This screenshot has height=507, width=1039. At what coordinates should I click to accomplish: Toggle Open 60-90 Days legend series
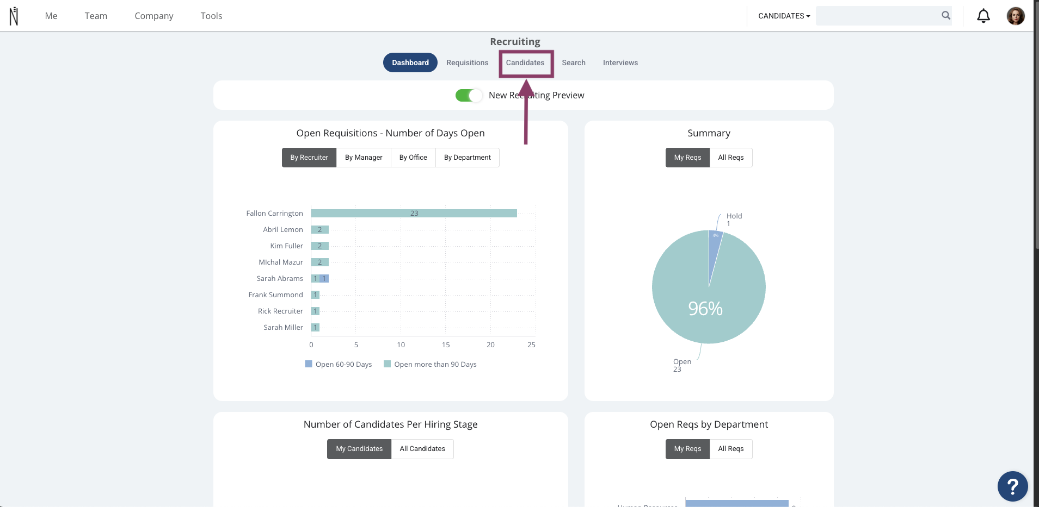(339, 364)
